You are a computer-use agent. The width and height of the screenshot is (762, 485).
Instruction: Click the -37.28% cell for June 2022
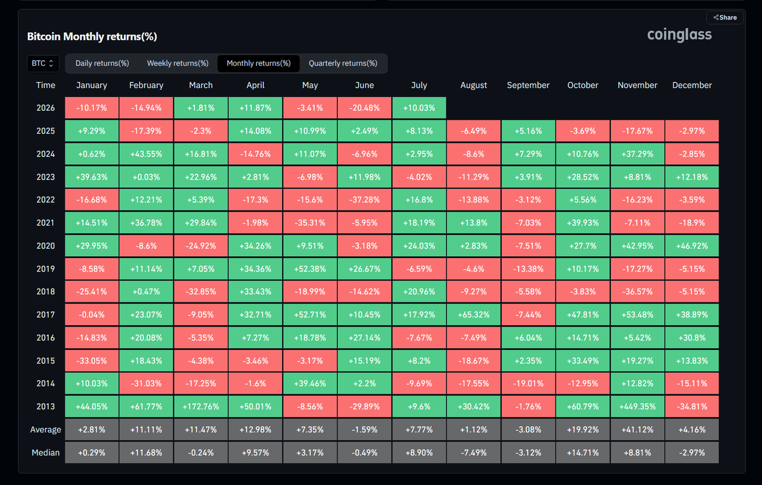(364, 200)
